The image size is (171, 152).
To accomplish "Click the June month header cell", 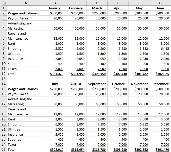I will 160,8.
